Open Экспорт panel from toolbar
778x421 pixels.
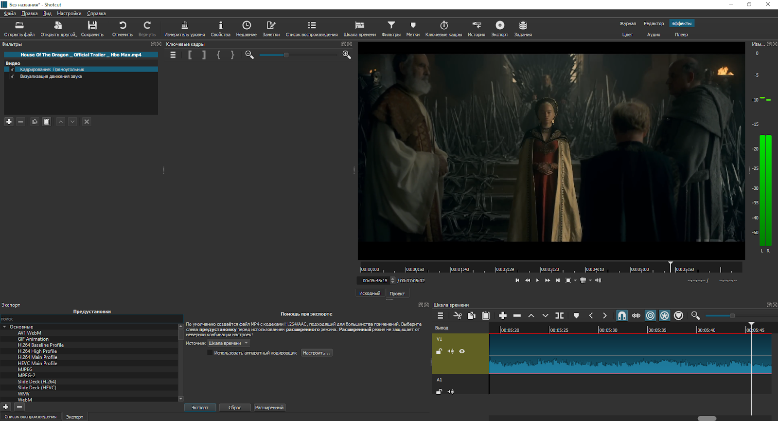[500, 29]
